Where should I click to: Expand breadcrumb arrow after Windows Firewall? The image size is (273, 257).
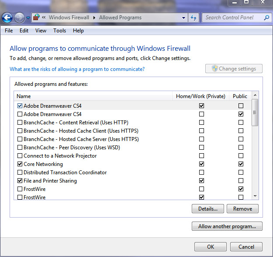point(94,18)
